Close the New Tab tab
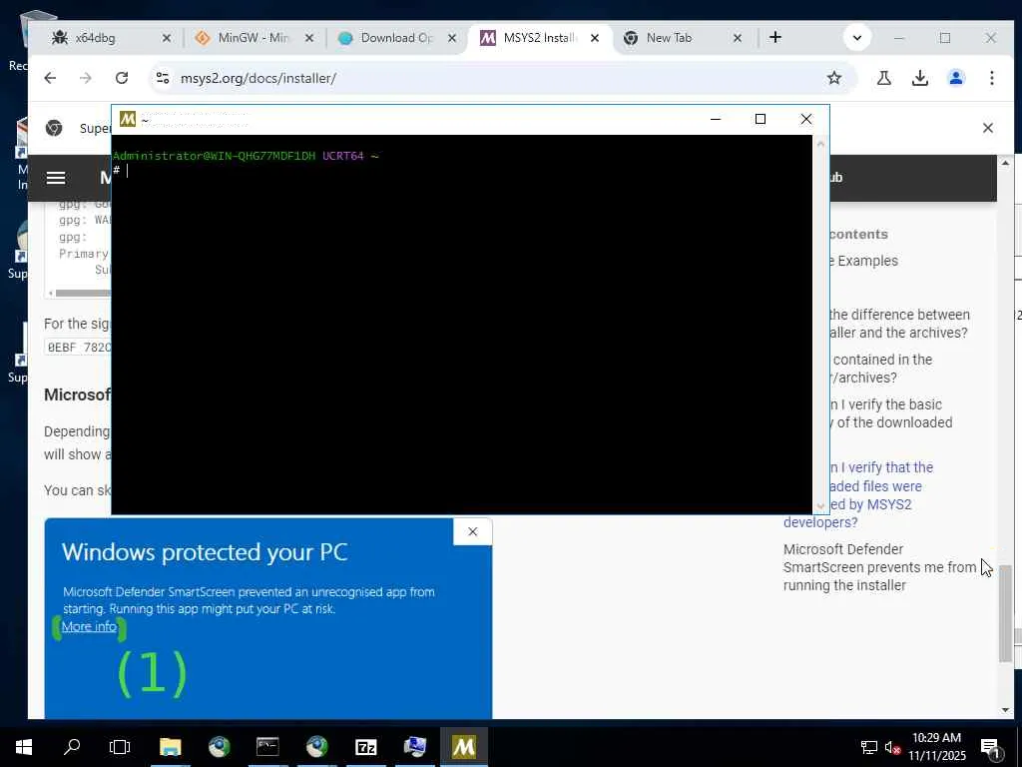 click(x=738, y=39)
